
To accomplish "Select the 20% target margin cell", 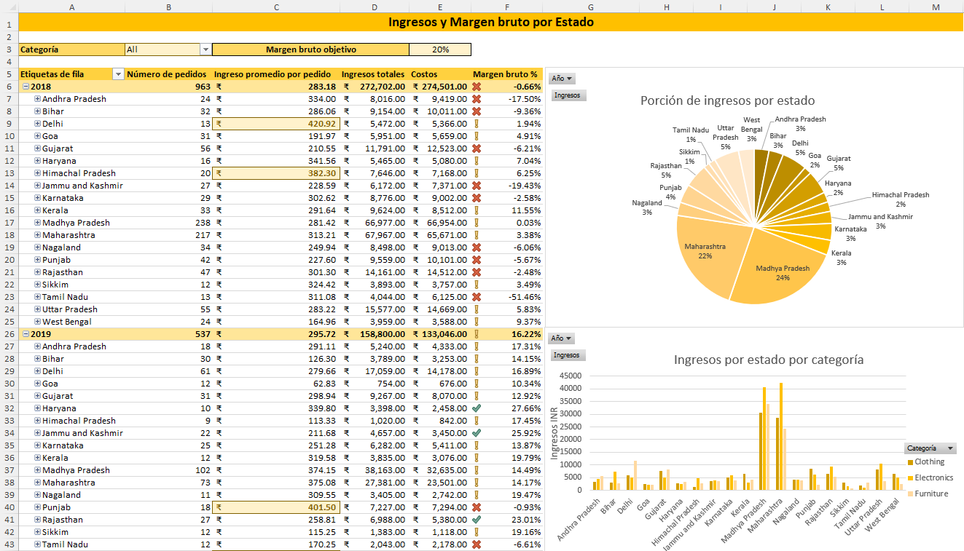I will pos(440,49).
